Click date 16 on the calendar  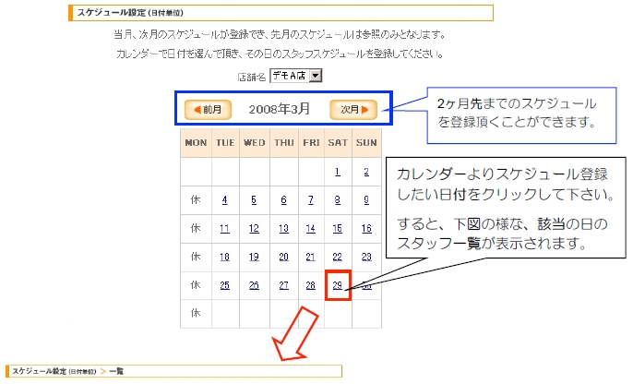tap(366, 229)
